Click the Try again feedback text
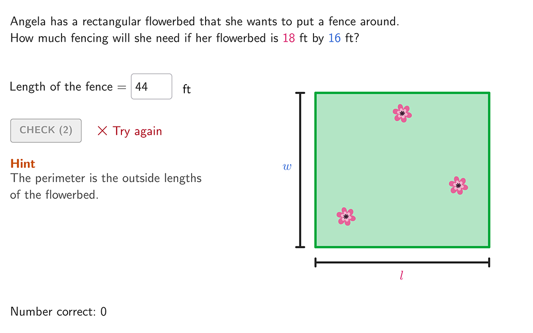This screenshot has width=533, height=333. click(x=137, y=131)
